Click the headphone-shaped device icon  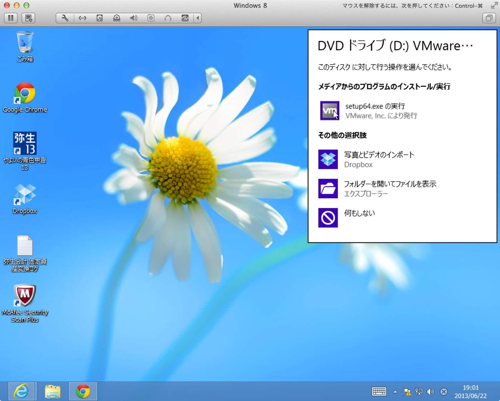[168, 18]
